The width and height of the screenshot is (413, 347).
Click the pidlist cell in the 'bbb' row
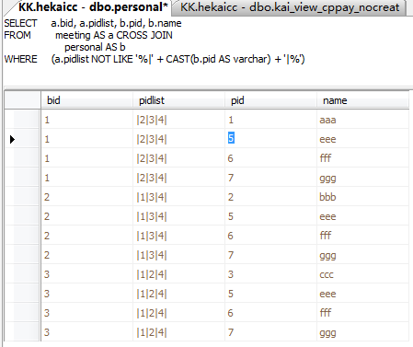(179, 197)
